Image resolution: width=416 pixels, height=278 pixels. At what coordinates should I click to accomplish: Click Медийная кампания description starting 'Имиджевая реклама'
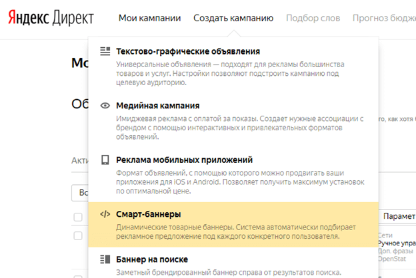click(239, 128)
